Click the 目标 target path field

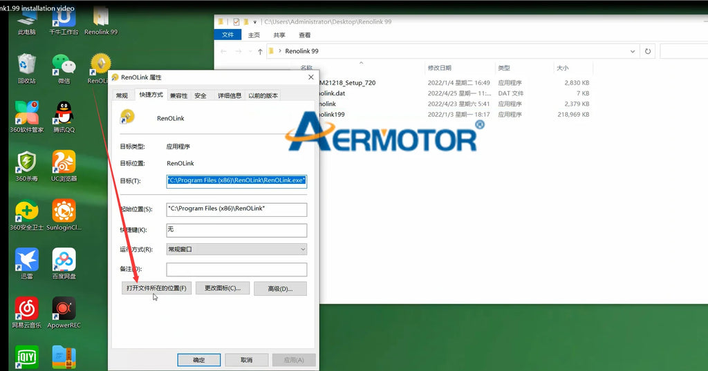coord(236,180)
